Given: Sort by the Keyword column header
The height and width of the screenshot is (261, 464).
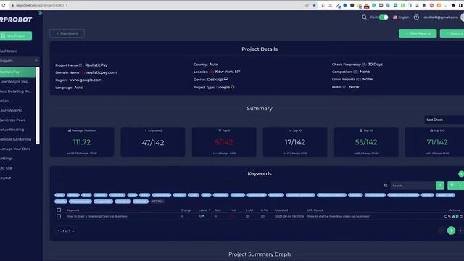Looking at the screenshot, I should pos(72,210).
